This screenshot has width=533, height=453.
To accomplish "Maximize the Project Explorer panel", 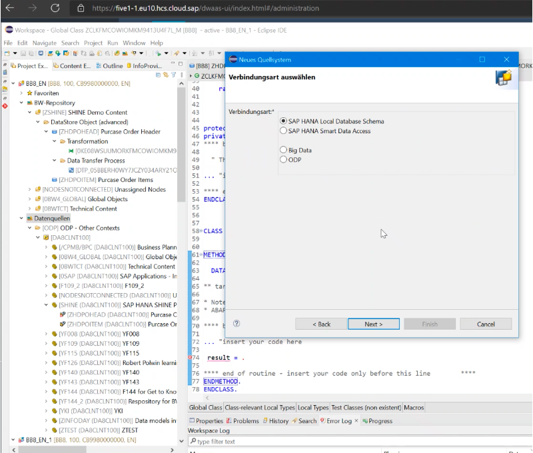I will pos(181,63).
